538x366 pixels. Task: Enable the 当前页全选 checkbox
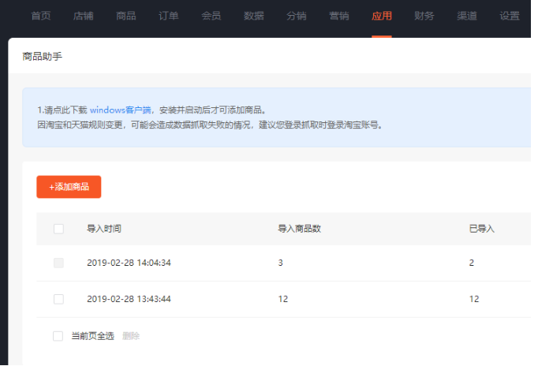pos(58,336)
